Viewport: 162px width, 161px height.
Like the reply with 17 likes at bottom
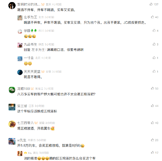point(152,152)
